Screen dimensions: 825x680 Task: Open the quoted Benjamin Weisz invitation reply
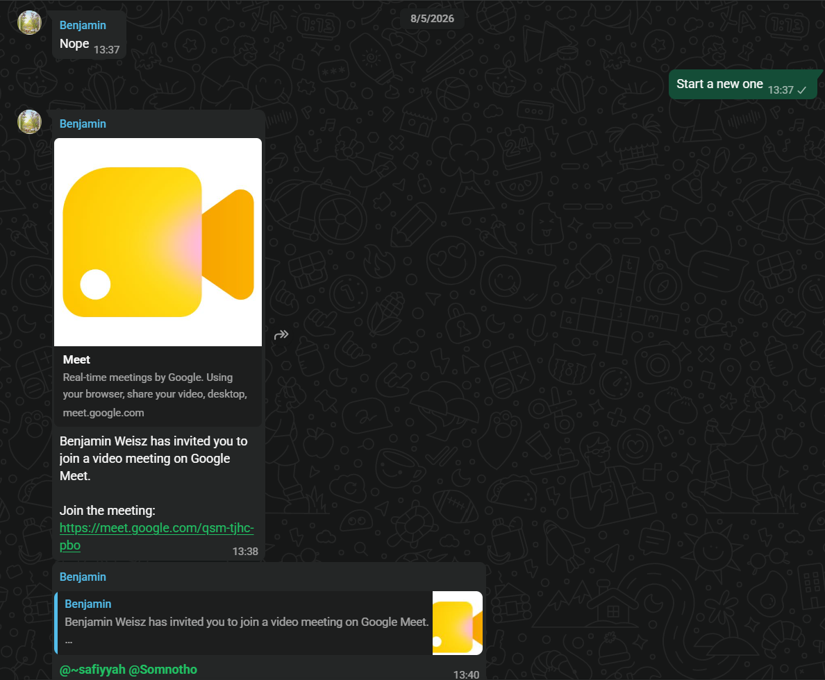(x=268, y=622)
